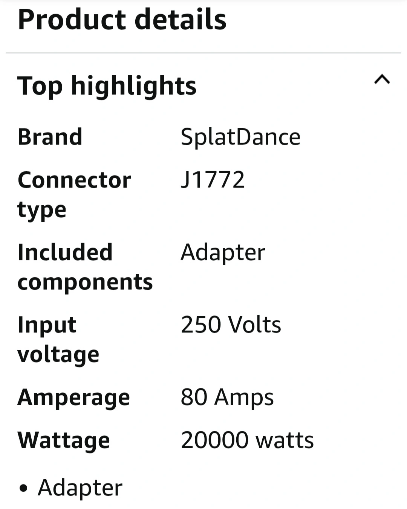This screenshot has width=407, height=509.
Task: Select the SplatDance brand value
Action: point(240,137)
